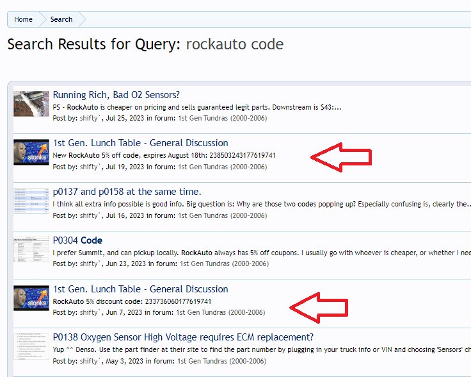Screen dimensions: 471x377
Task: Open 'Running Rich, Bad O2 Sensors?' thread
Action: (x=116, y=95)
